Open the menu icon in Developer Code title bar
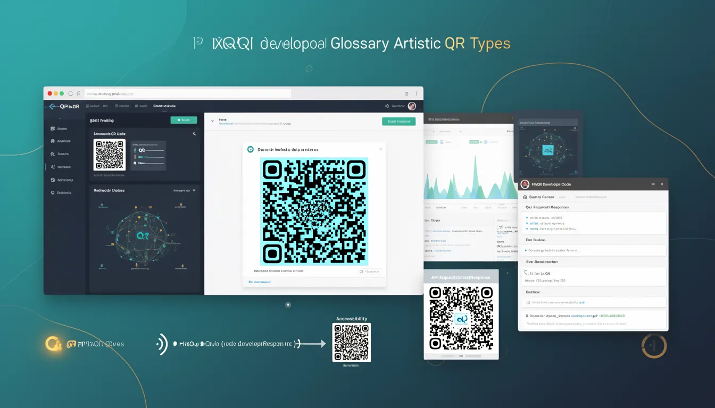Image resolution: width=715 pixels, height=408 pixels. coord(653,184)
